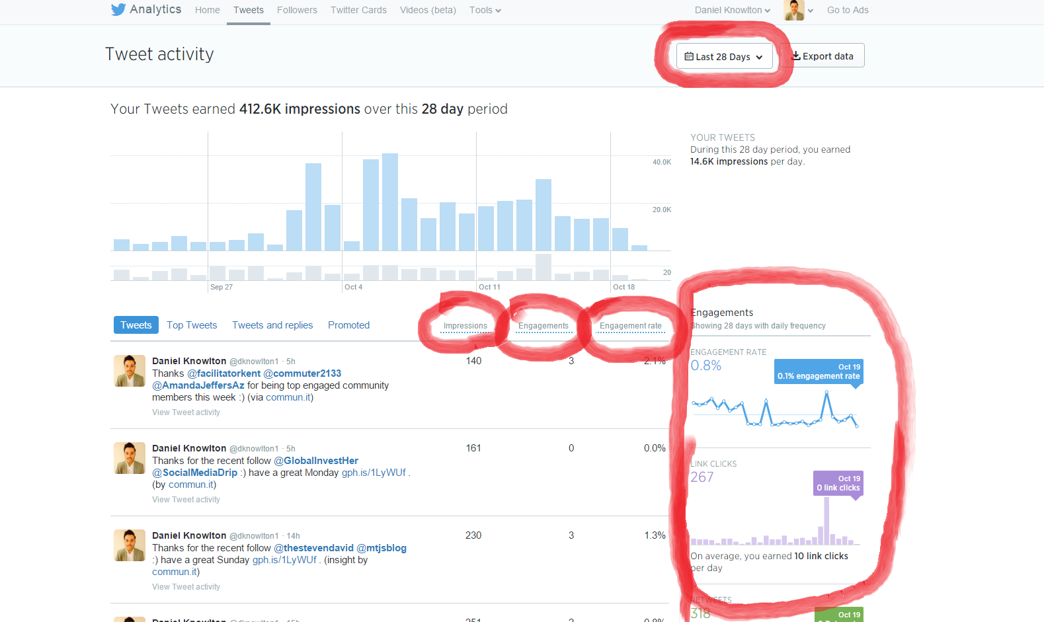Switch to Tweets and replies tab

(272, 325)
